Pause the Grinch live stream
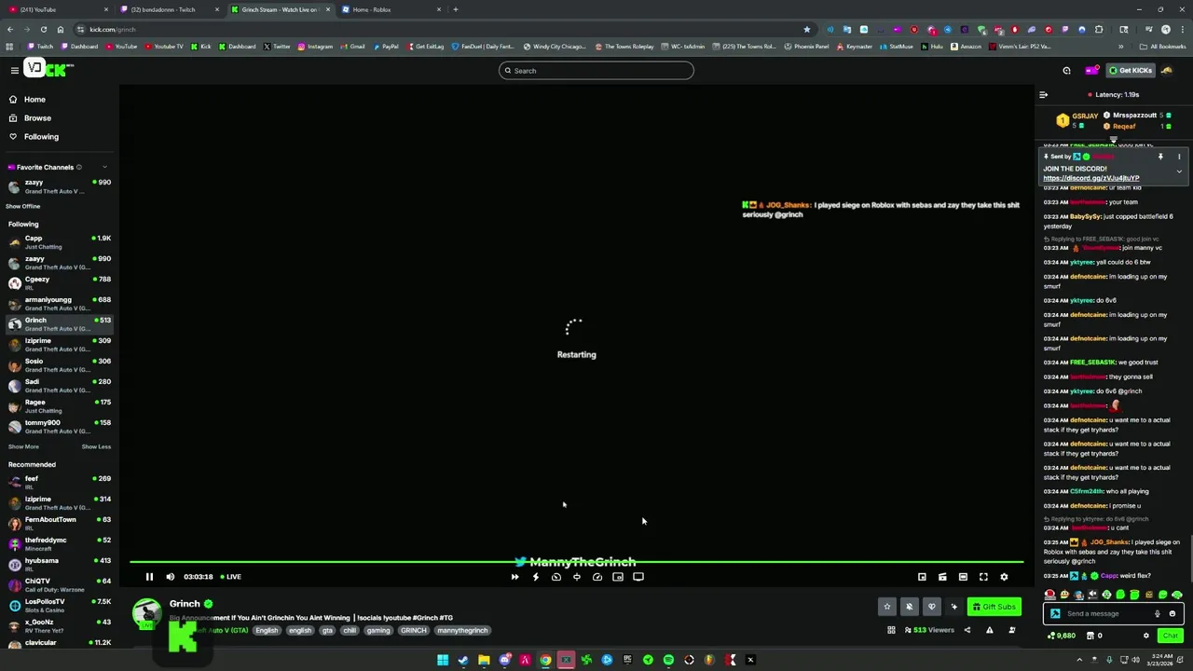The height and width of the screenshot is (671, 1193). point(149,577)
